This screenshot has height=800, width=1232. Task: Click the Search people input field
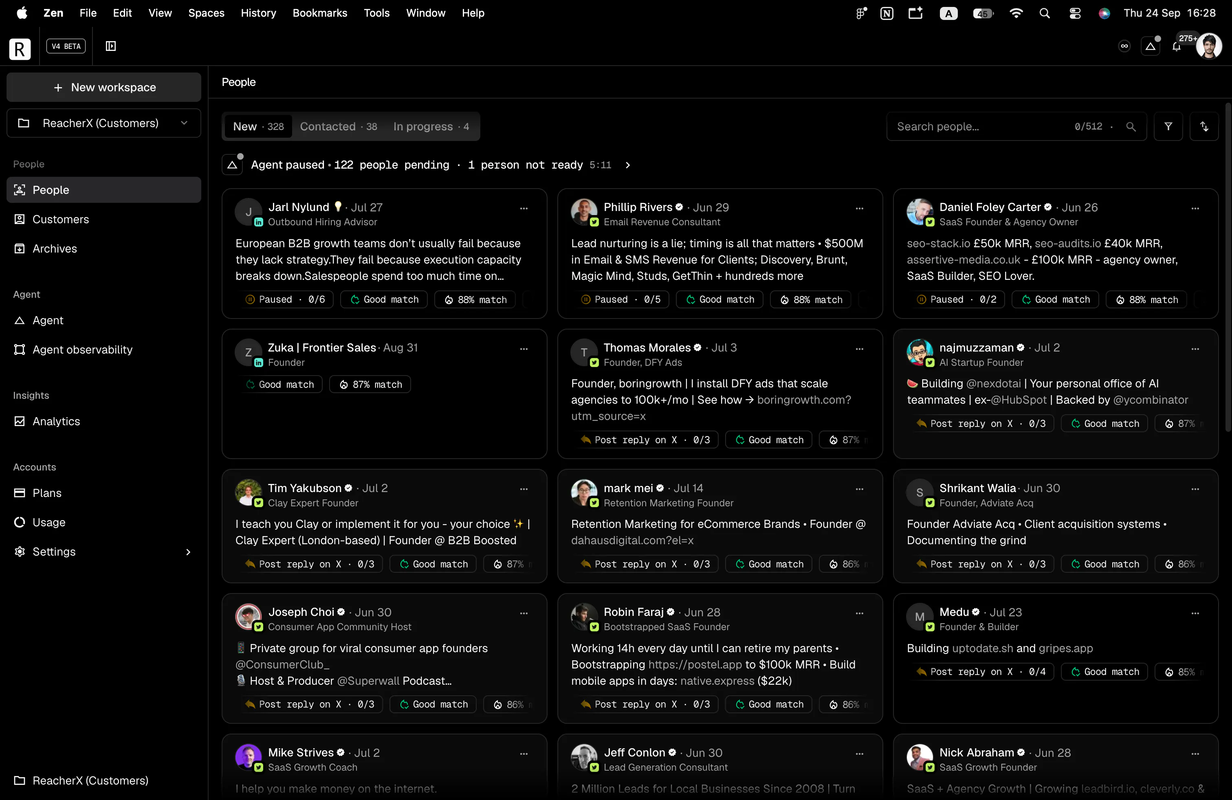tap(1016, 126)
